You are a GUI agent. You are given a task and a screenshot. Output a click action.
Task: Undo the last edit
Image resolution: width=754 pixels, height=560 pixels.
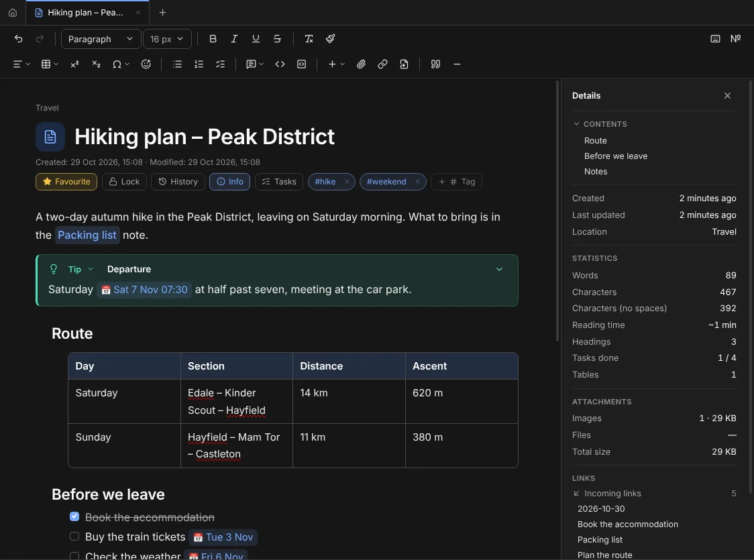pos(18,39)
